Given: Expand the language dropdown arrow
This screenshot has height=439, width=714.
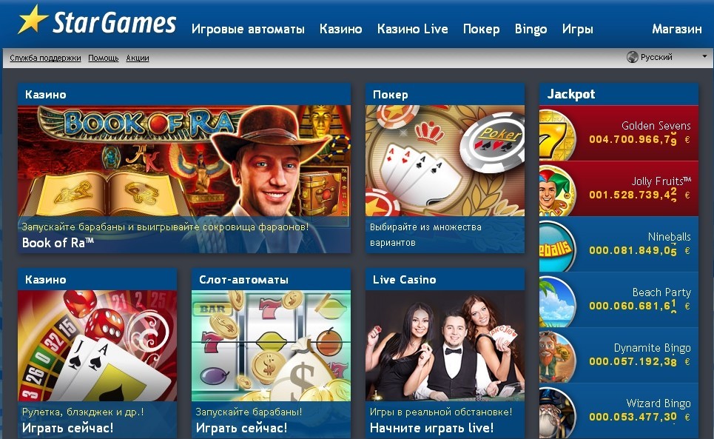Looking at the screenshot, I should tap(704, 56).
